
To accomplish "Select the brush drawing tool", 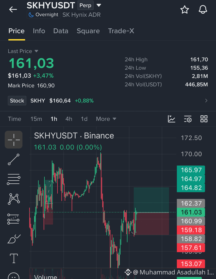I will coord(14,239).
